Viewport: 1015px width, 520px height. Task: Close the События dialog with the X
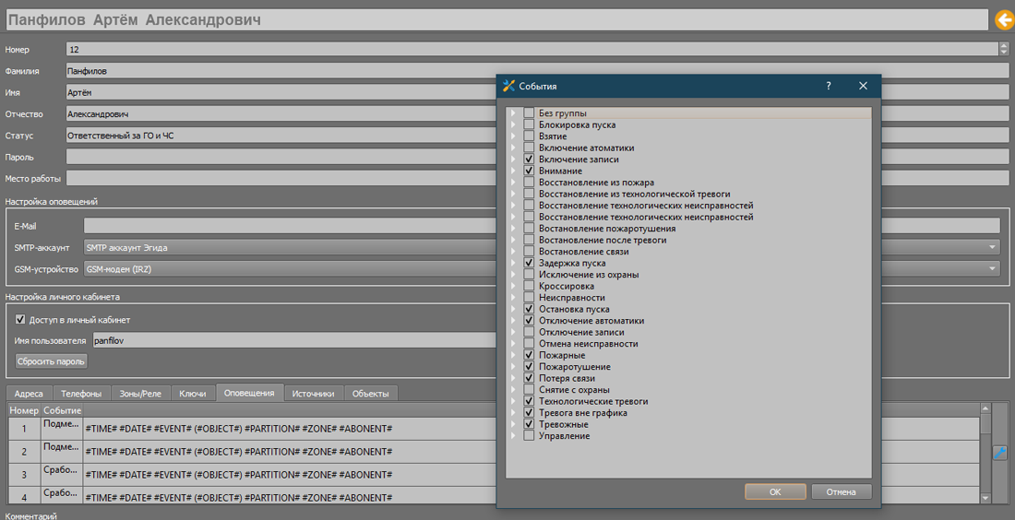pyautogui.click(x=863, y=86)
